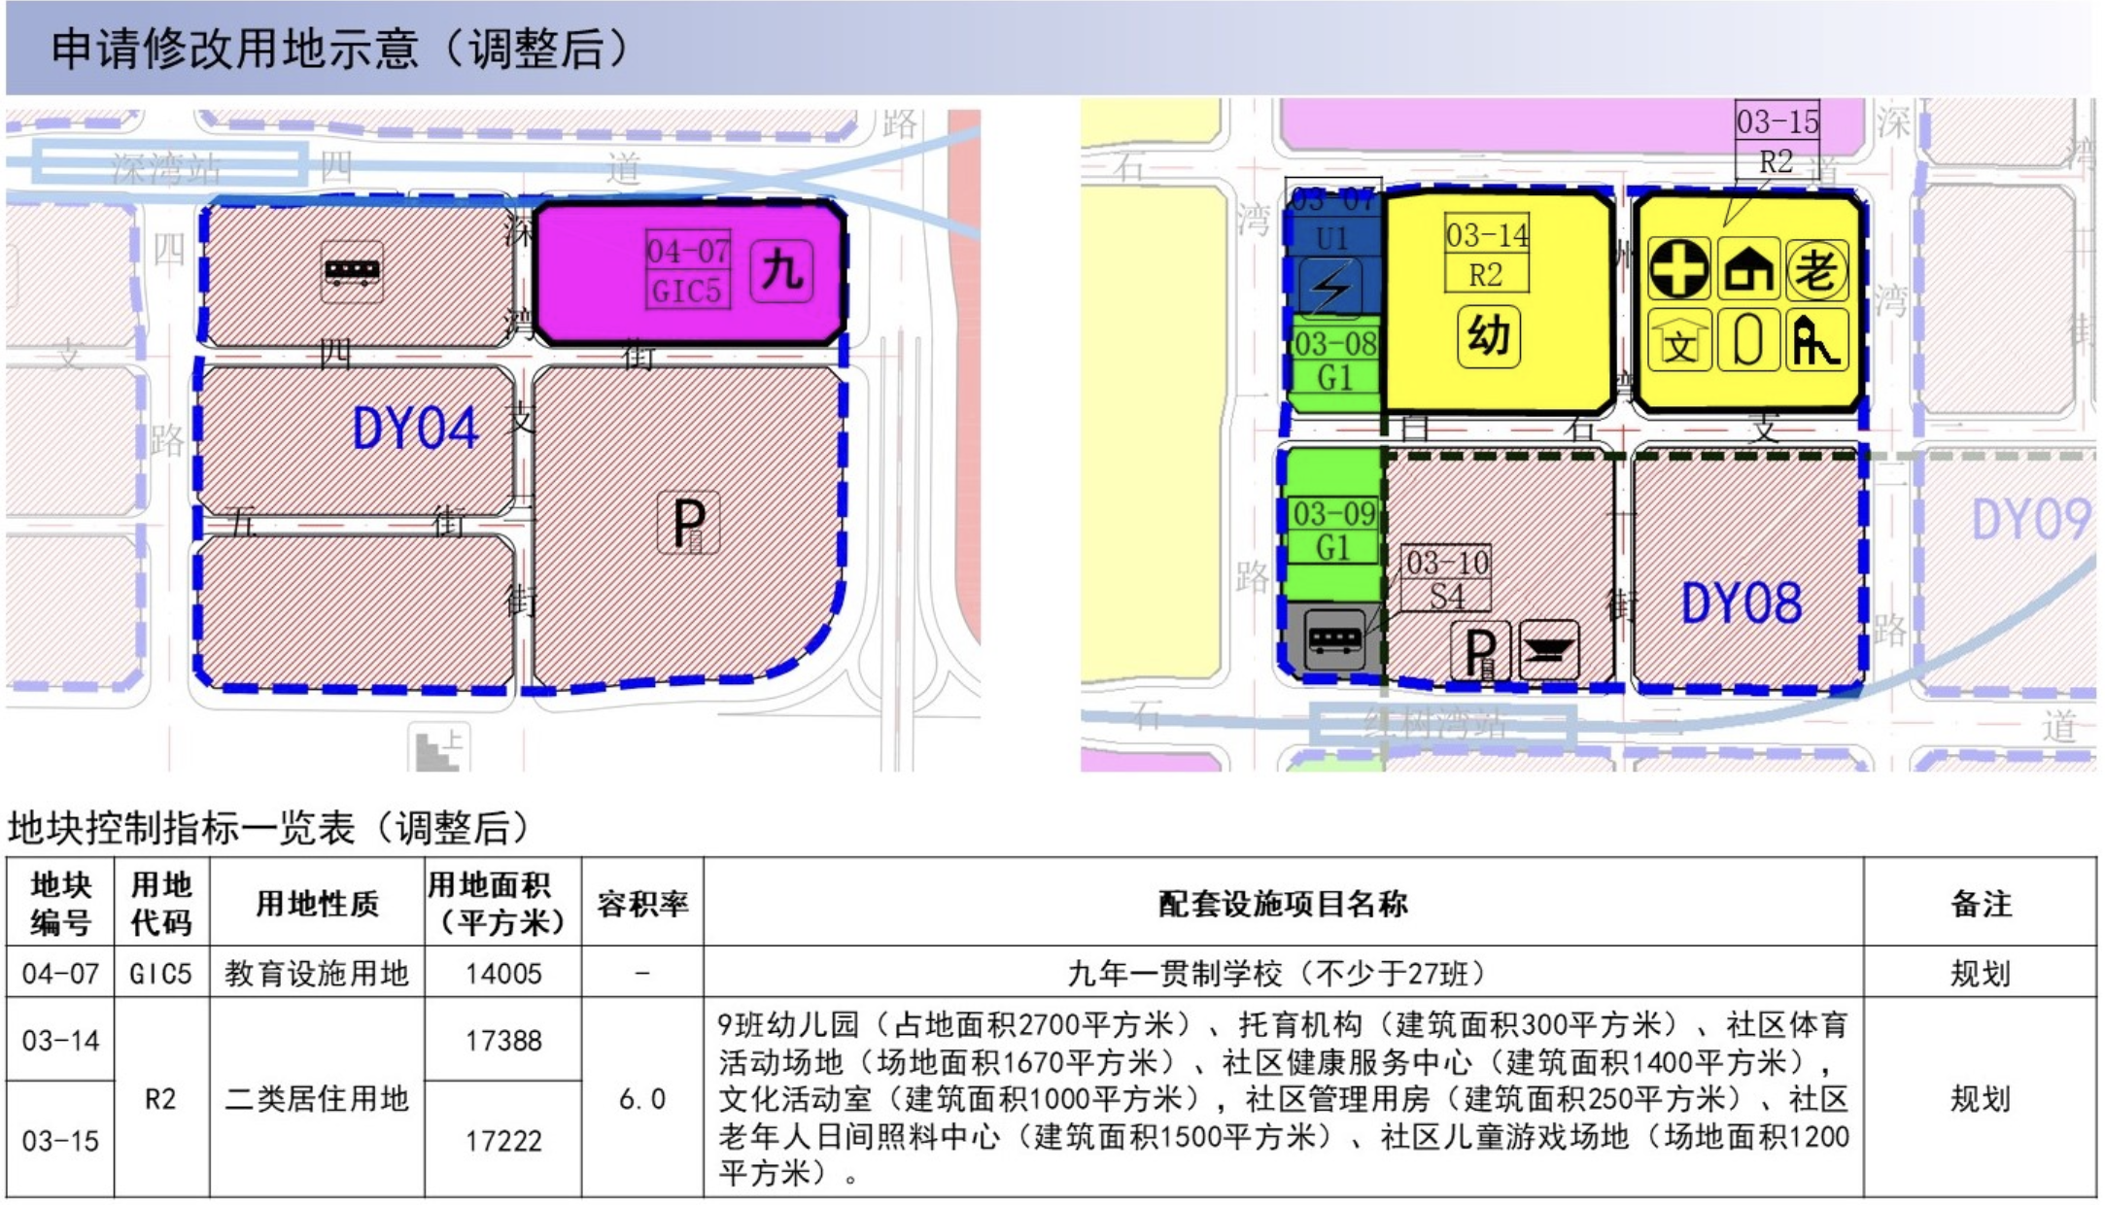Click the 03-15 cell in the table
The width and height of the screenshot is (2105, 1205).
click(60, 1141)
